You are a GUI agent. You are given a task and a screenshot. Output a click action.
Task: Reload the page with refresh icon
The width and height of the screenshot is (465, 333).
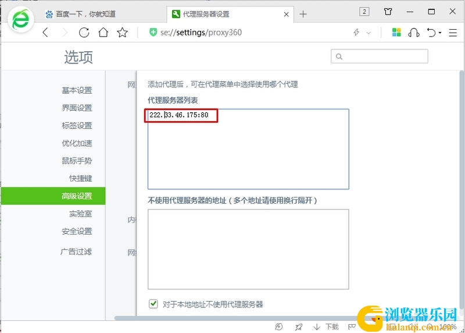[x=84, y=33]
